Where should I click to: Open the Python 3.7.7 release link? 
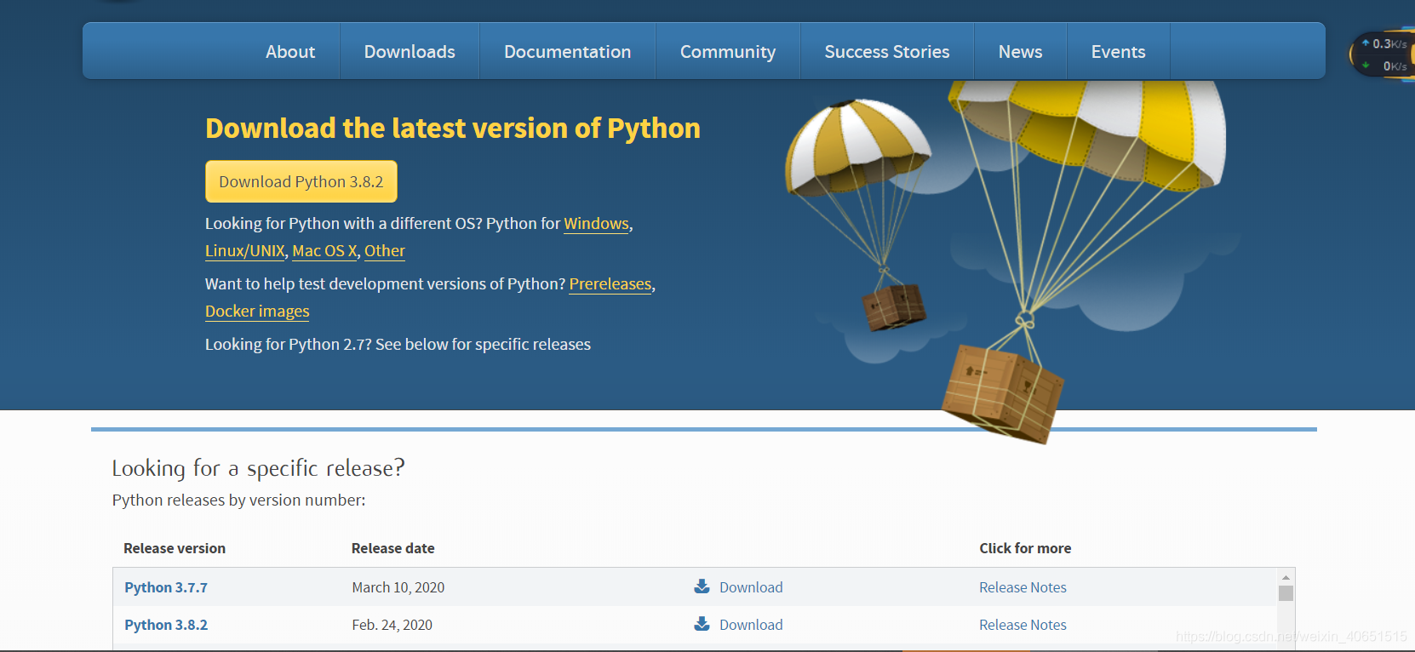(x=166, y=587)
